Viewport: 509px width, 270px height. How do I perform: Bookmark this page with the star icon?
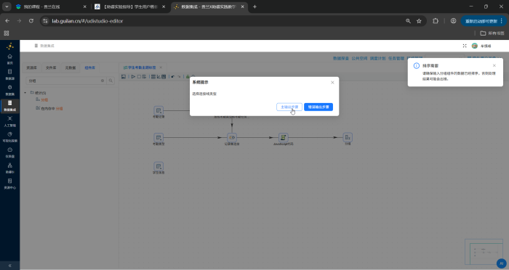click(x=419, y=21)
